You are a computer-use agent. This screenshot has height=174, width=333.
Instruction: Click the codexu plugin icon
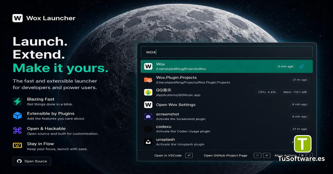point(148,129)
